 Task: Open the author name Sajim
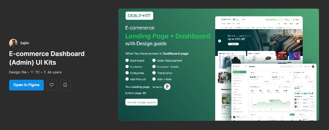pyautogui.click(x=25, y=43)
